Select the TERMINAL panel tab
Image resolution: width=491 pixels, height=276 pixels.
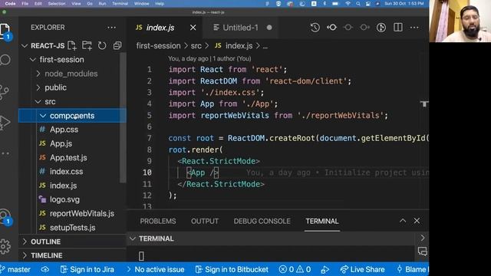322,222
